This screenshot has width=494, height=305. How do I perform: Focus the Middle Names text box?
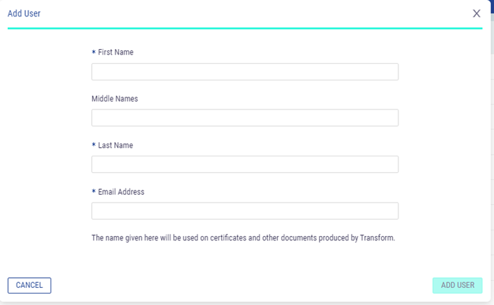coord(245,118)
